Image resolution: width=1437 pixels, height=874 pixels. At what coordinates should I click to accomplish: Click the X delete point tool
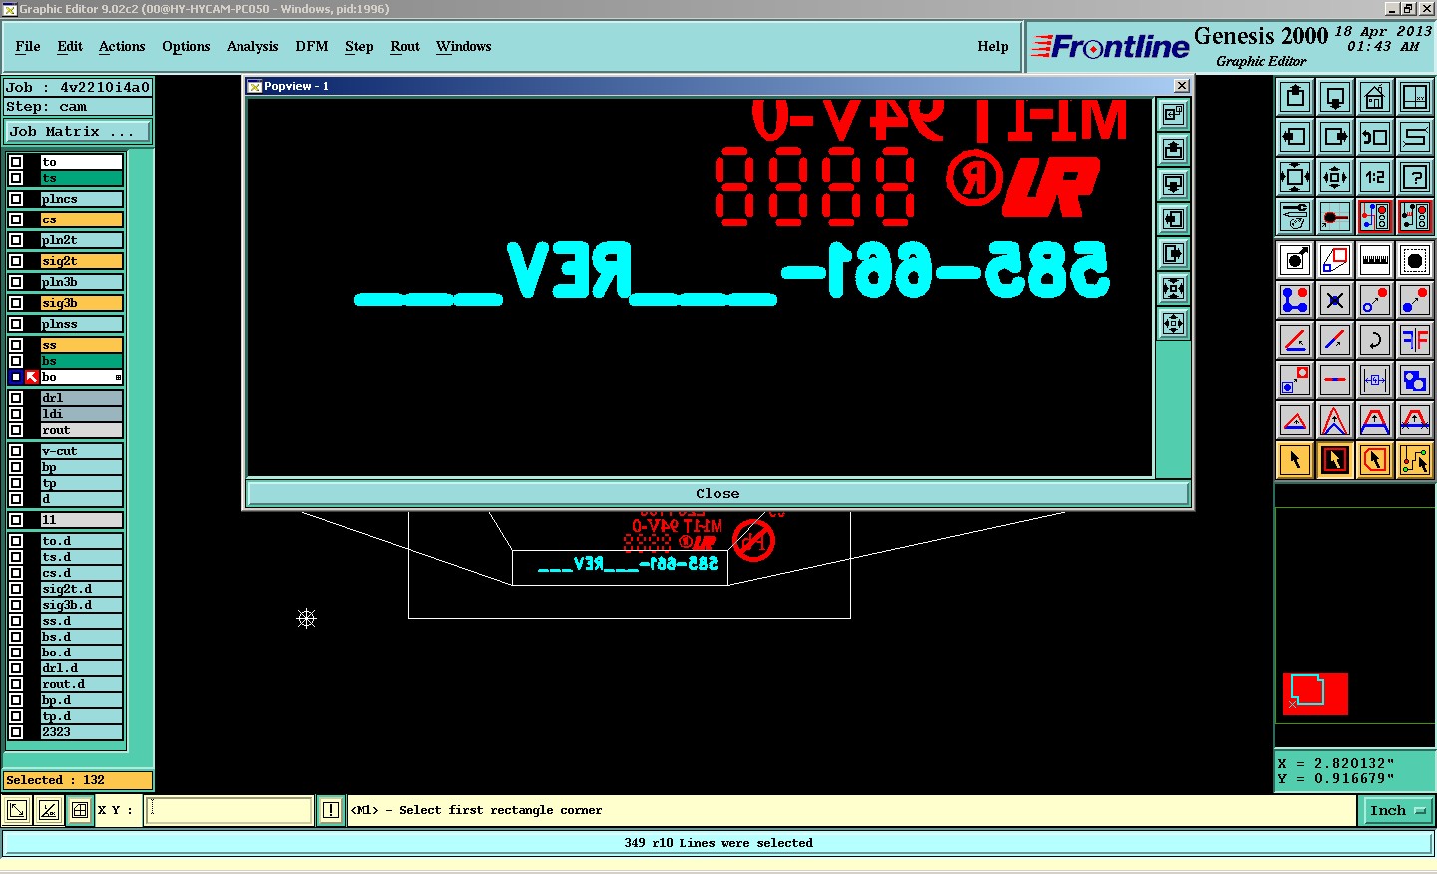[1335, 300]
